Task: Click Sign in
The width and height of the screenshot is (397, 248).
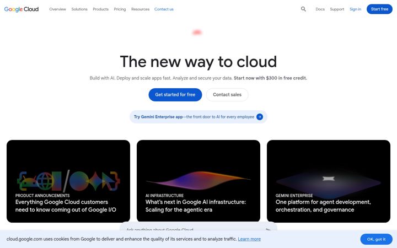Action: pos(355,9)
